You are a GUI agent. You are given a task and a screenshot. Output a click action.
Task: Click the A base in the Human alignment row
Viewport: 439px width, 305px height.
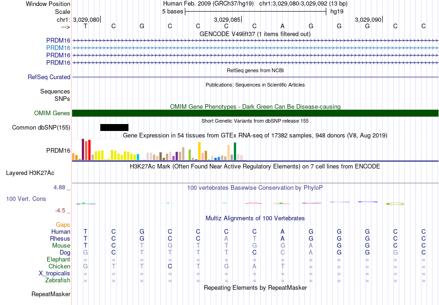pyautogui.click(x=282, y=231)
